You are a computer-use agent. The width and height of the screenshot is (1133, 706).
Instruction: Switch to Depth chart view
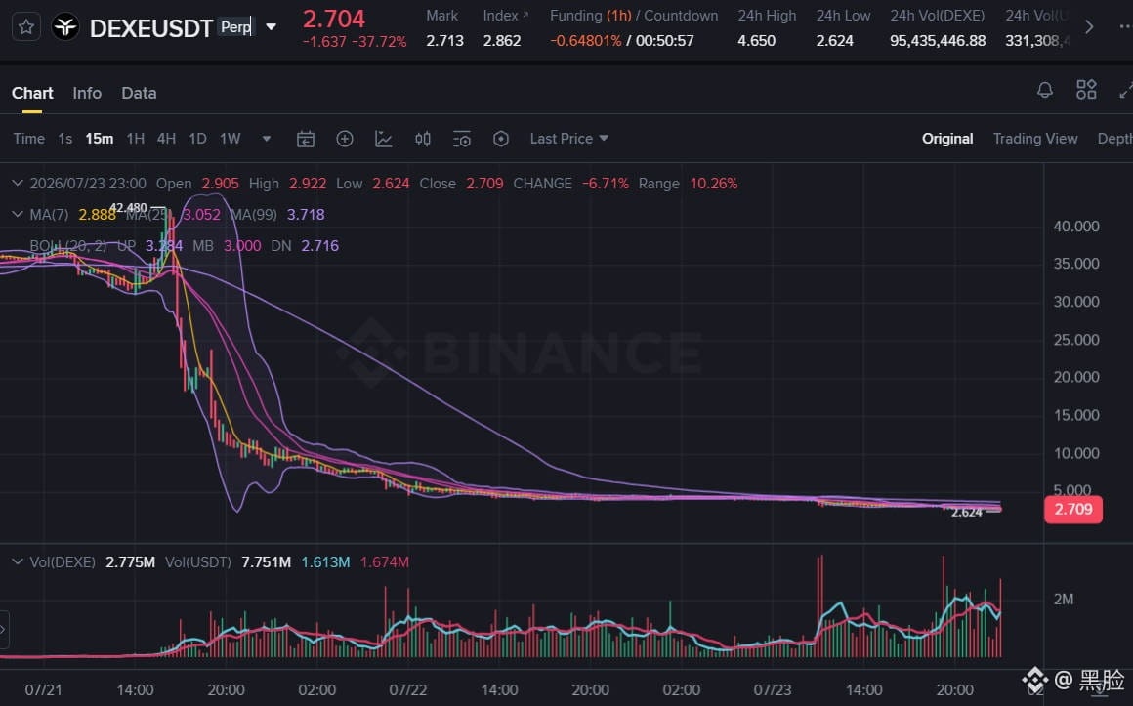[1114, 138]
